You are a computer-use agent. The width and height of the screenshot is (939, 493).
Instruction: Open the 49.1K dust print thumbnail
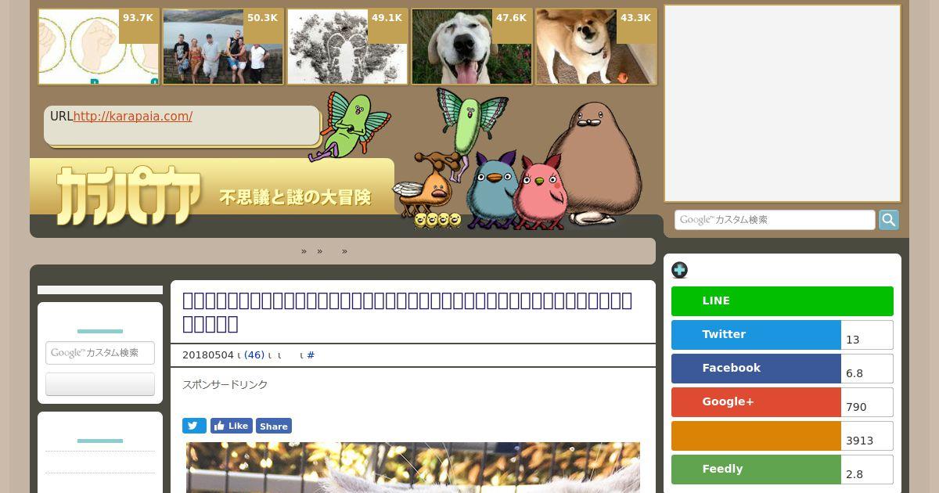pyautogui.click(x=347, y=46)
